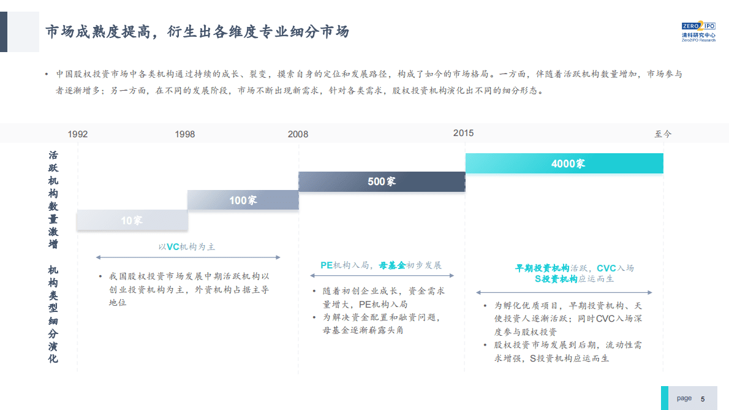Select the teal square in the bottom right corner
The height and width of the screenshot is (410, 729).
pyautogui.click(x=666, y=397)
